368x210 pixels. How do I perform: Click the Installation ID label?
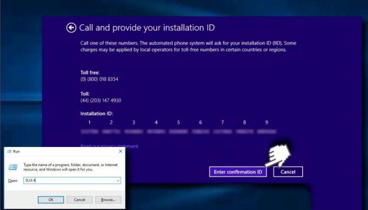click(97, 114)
